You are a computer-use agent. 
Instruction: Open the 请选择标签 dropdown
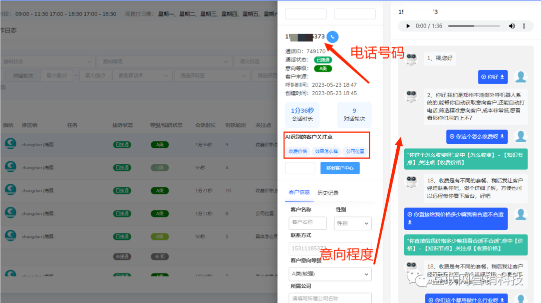point(212,76)
